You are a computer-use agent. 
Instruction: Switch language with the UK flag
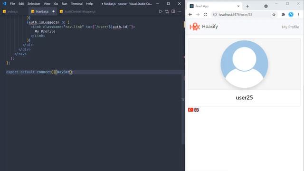tap(196, 110)
